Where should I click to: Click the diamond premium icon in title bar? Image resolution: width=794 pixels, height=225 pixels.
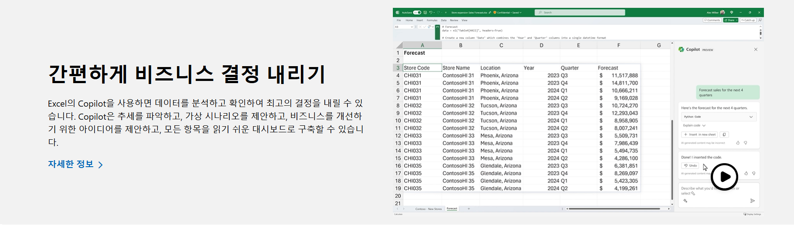pyautogui.click(x=732, y=13)
